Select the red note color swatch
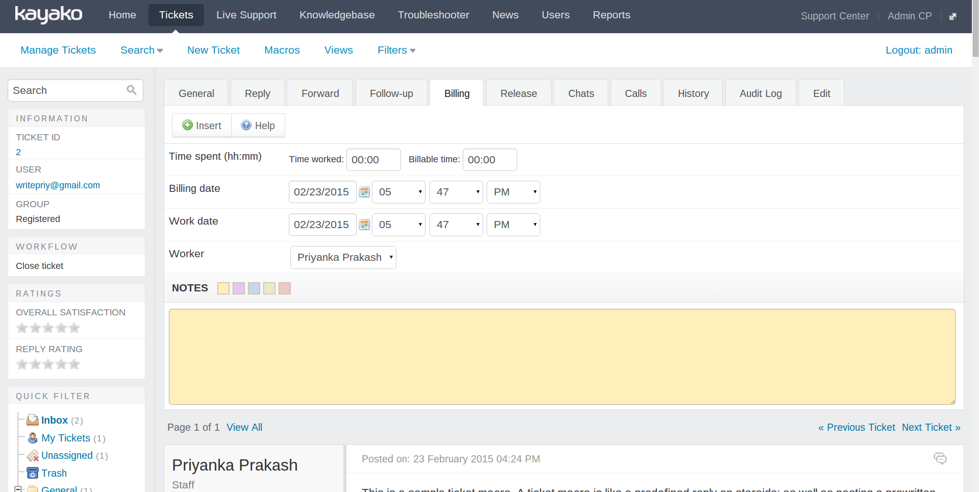Viewport: 979px width, 492px height. click(285, 288)
